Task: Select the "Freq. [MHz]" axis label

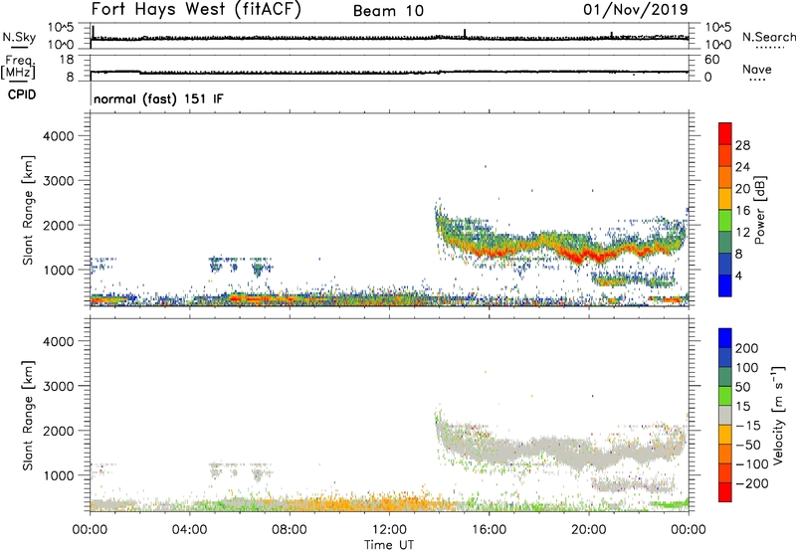Action: tap(19, 67)
